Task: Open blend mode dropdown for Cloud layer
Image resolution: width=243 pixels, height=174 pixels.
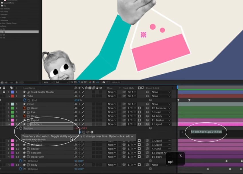Action: tap(112, 104)
